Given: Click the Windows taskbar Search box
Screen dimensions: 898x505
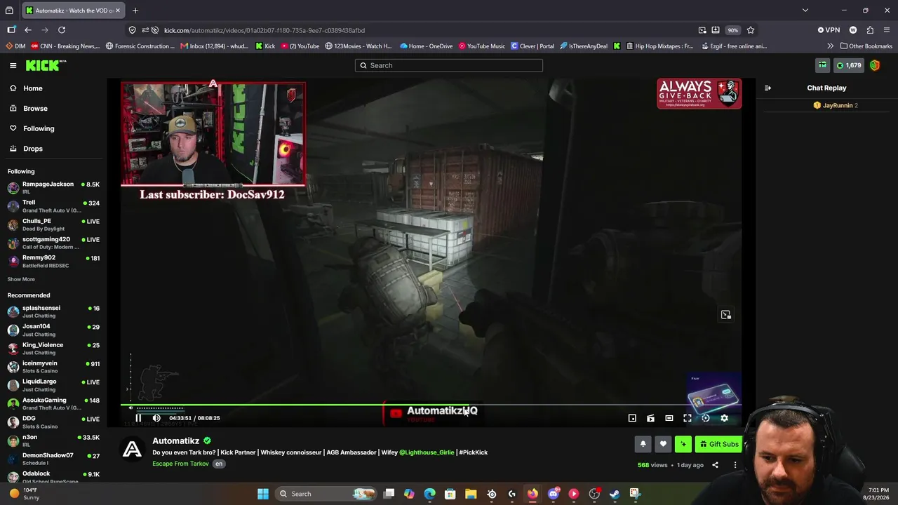Looking at the screenshot, I should click(x=326, y=494).
